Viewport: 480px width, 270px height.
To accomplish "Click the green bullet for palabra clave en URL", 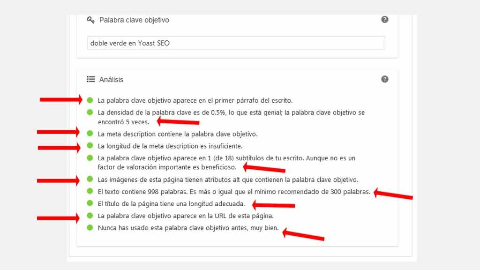I will click(90, 216).
